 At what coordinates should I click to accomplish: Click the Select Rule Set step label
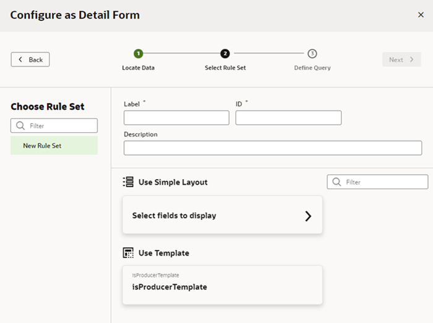(225, 68)
